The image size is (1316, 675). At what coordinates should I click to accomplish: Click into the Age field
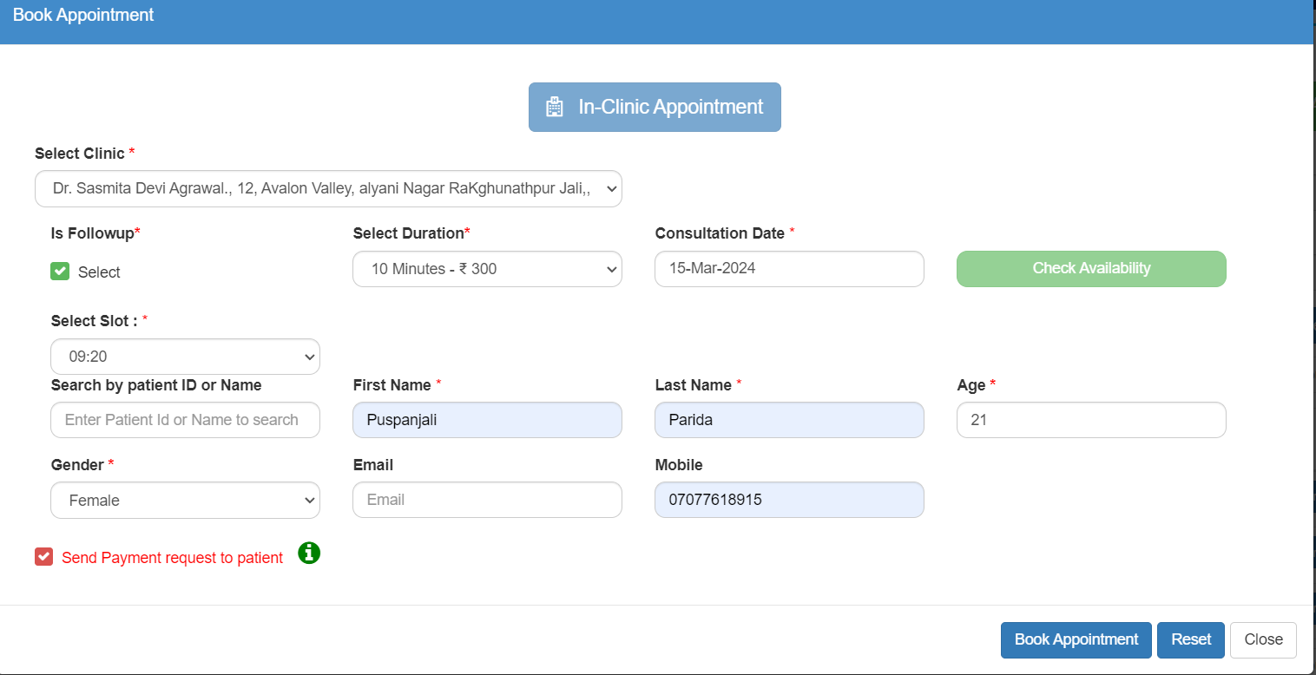[1091, 420]
